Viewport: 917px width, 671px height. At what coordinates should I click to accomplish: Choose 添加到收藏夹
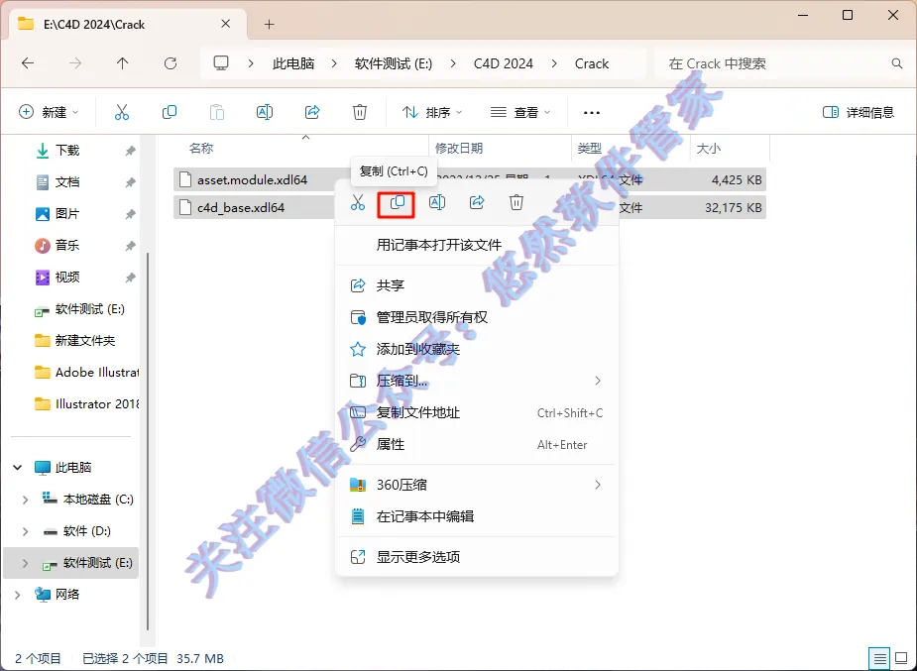[x=477, y=350]
